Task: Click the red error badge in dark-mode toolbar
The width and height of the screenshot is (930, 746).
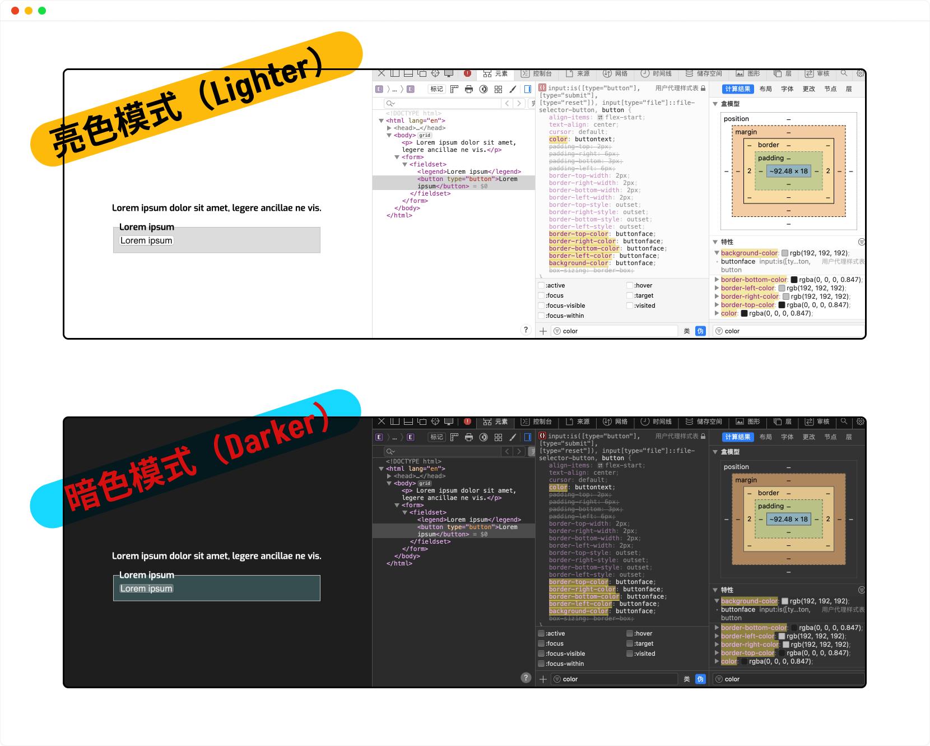Action: click(x=467, y=421)
